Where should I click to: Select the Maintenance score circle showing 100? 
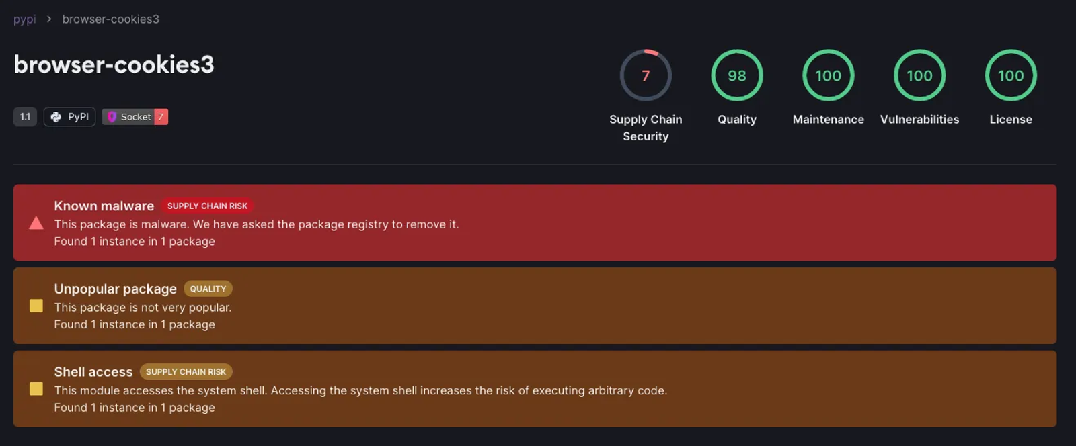click(829, 75)
